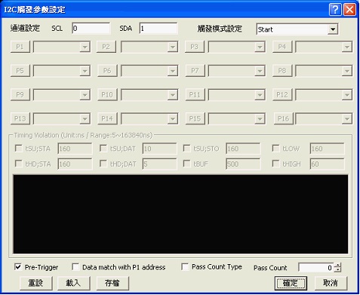
Task: Click the 重設 reset button
Action: (x=36, y=283)
